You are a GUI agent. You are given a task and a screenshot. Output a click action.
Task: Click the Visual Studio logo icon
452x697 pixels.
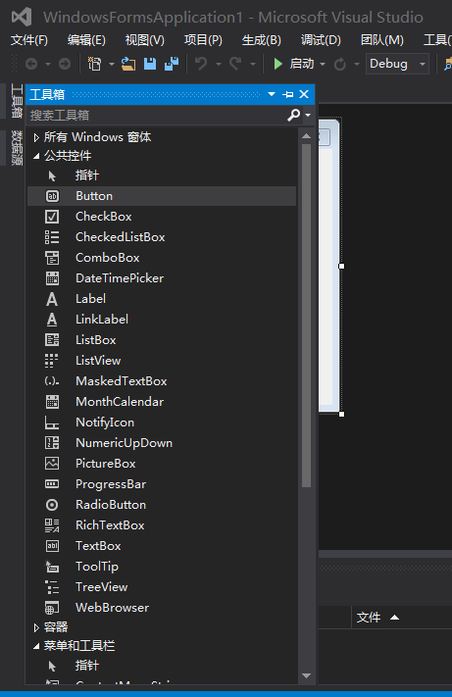pyautogui.click(x=22, y=17)
